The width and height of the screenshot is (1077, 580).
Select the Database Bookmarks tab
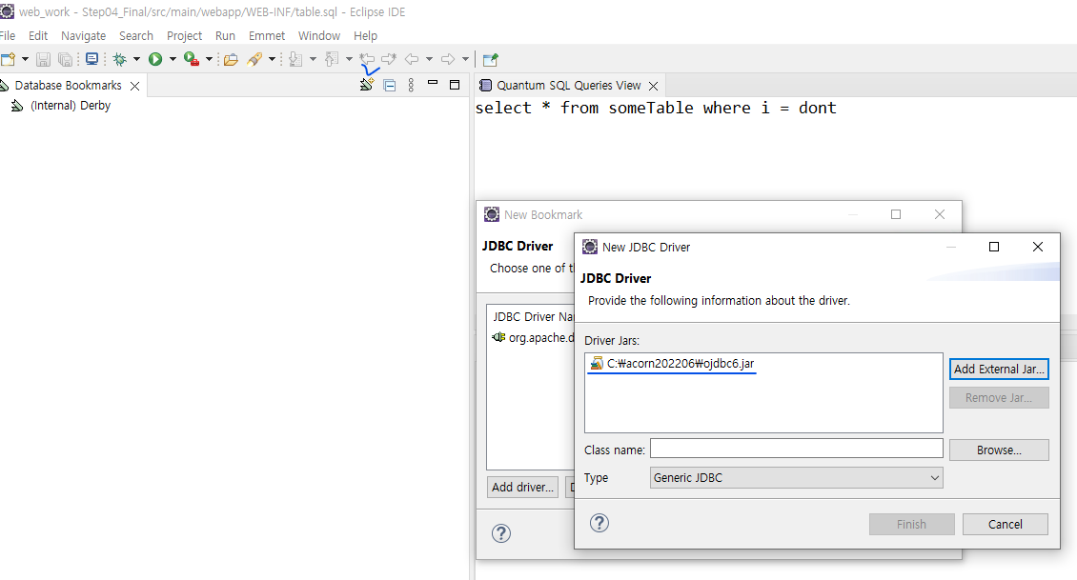pos(68,85)
